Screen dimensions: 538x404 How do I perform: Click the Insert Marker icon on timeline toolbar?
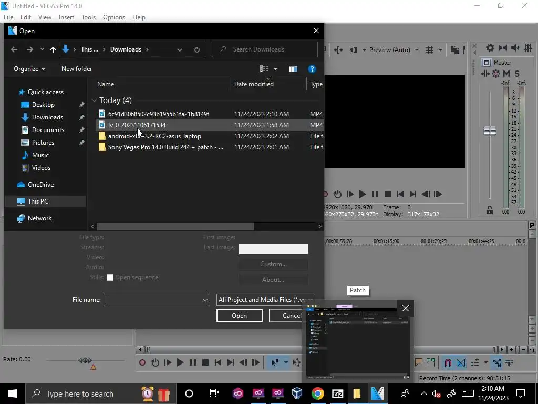[419, 363]
